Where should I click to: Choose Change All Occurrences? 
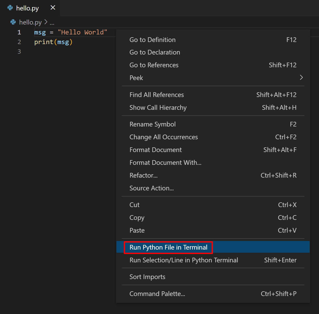[164, 137]
